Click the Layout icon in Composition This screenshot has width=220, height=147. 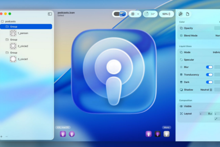(181, 114)
